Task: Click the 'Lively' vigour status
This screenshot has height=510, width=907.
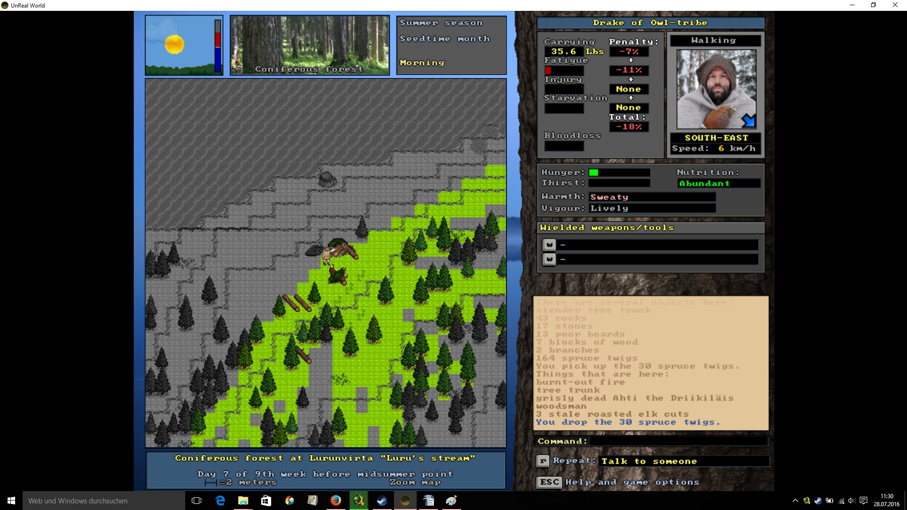Action: 652,208
